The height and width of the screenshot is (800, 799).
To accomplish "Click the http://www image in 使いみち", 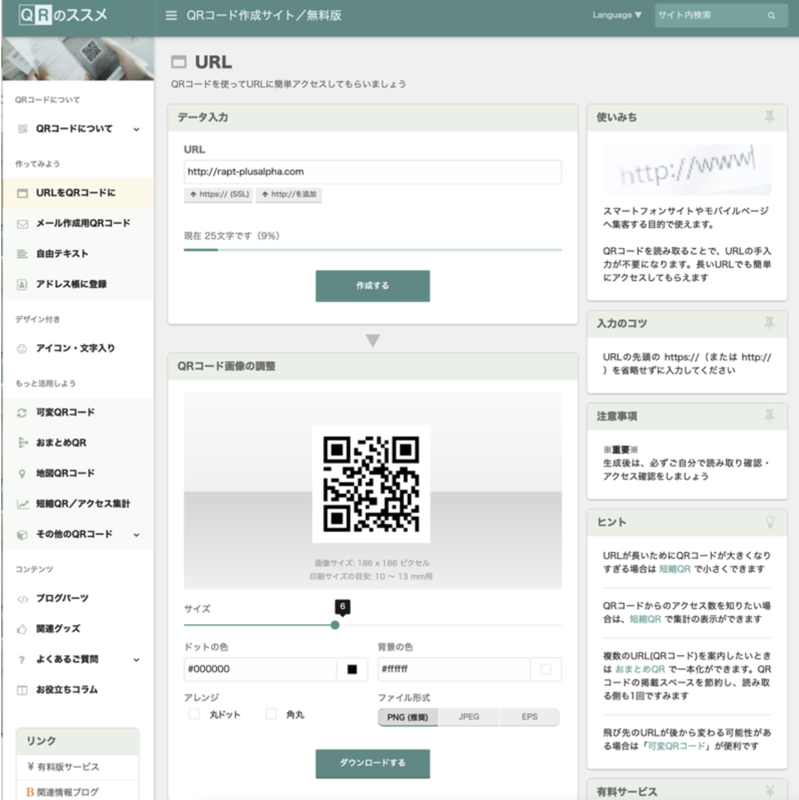I will (x=687, y=170).
